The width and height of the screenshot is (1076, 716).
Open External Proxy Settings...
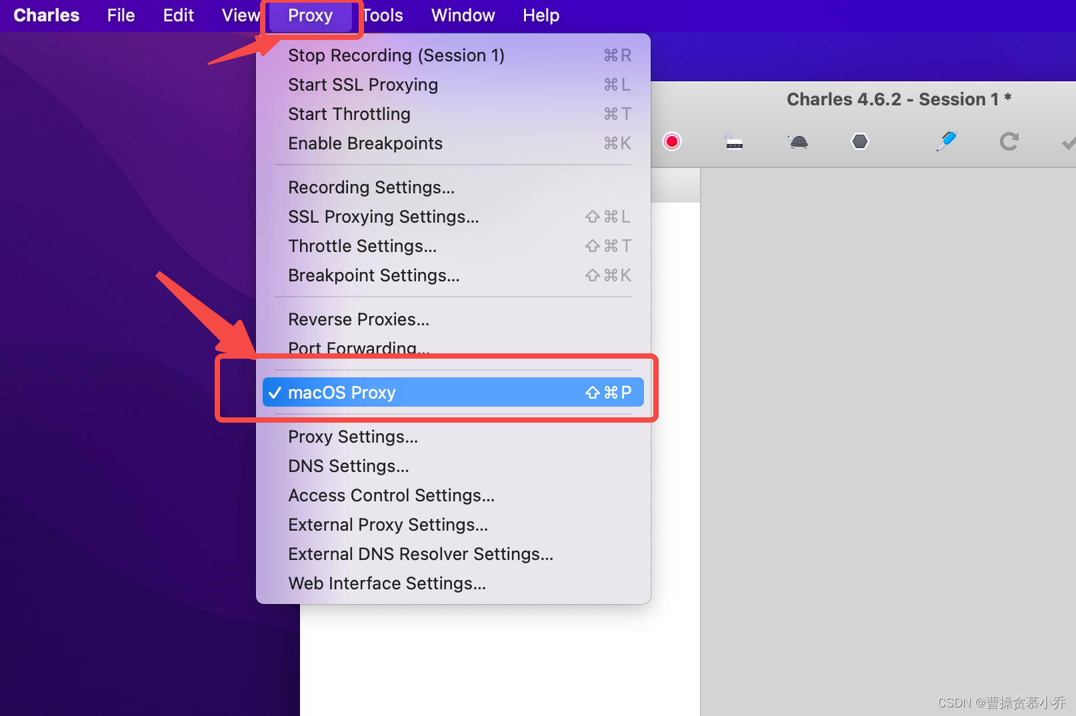click(453, 525)
